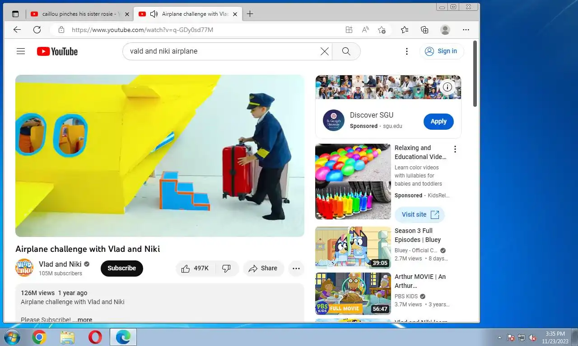The image size is (578, 346).
Task: Apply on the Discover SGU ad
Action: (438, 122)
